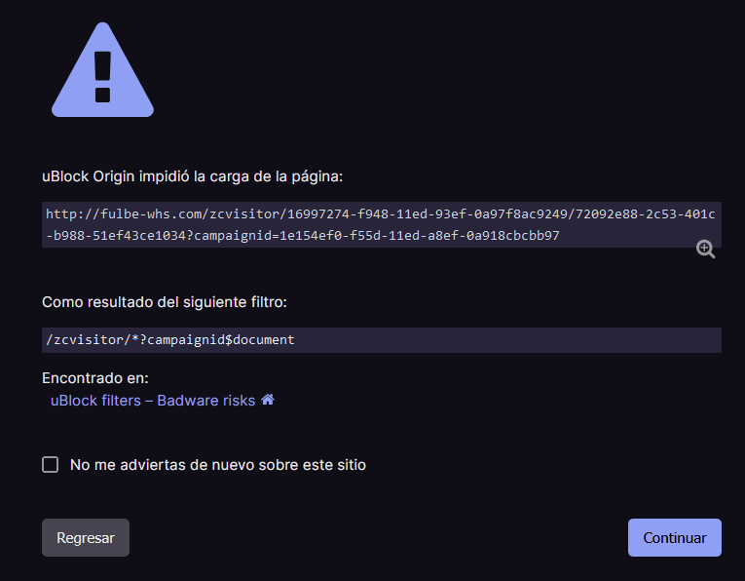Click the 'Como resultado del siguiente filtro' text
Viewport: 745px width, 581px height.
click(164, 302)
